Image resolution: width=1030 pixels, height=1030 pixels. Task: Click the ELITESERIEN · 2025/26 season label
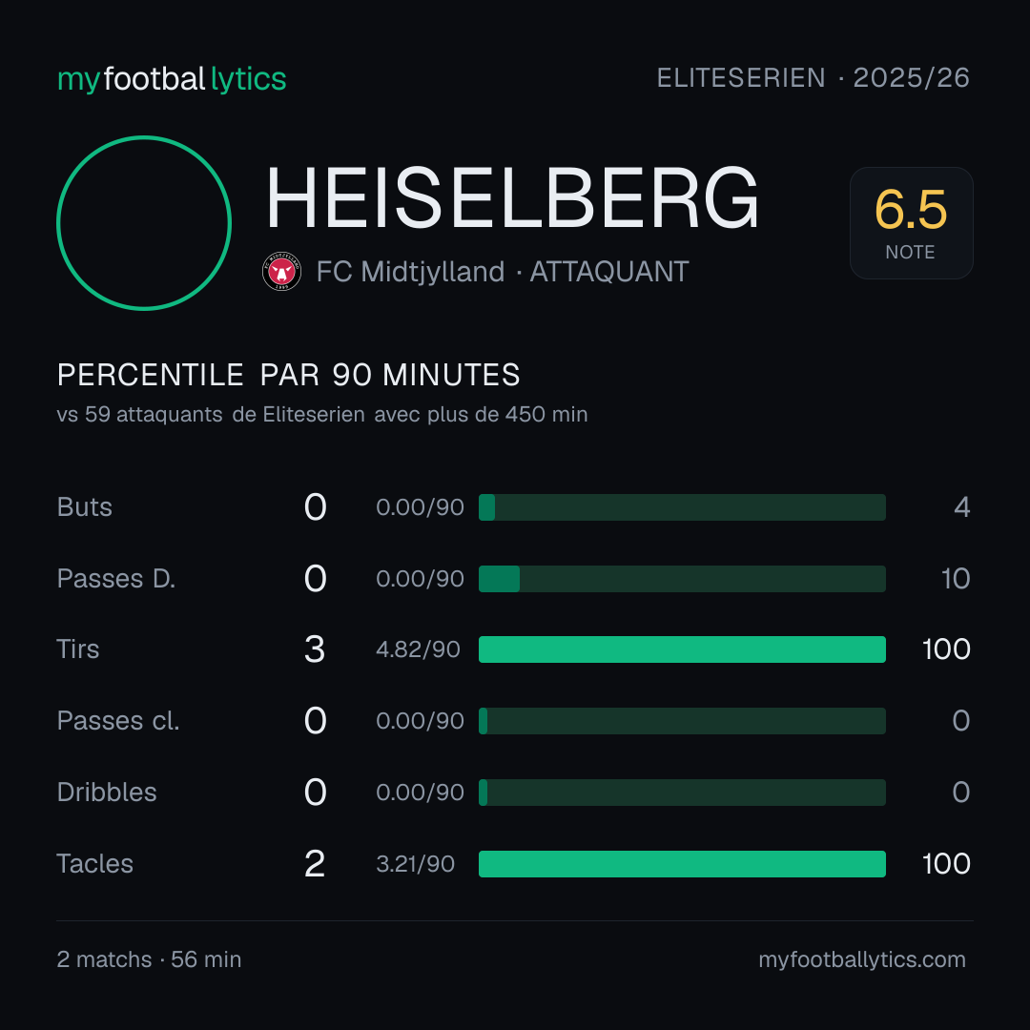click(x=814, y=78)
